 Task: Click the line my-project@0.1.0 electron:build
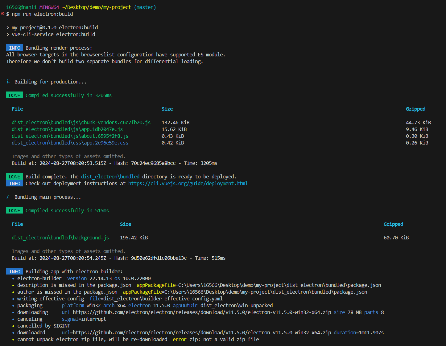coord(55,27)
